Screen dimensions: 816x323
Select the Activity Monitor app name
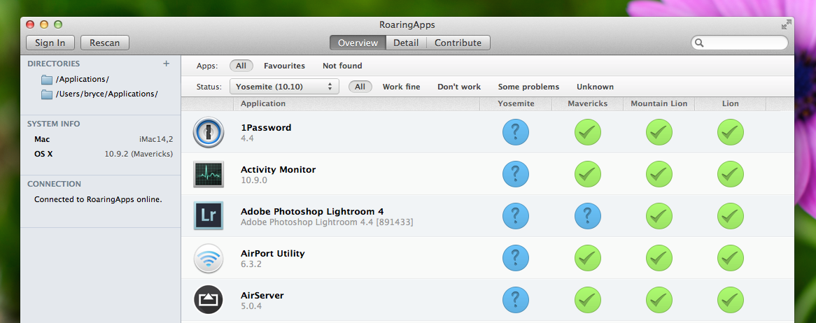pos(278,170)
